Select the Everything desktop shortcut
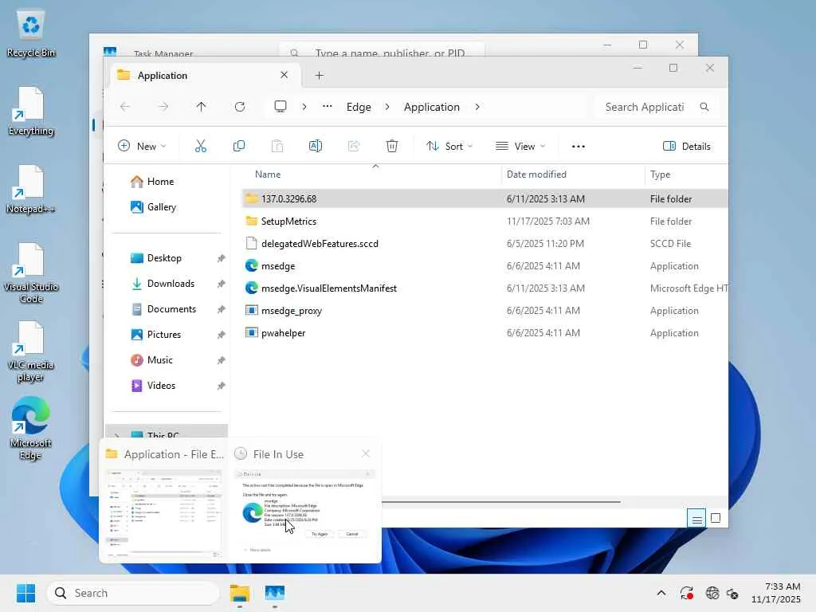 [31, 112]
